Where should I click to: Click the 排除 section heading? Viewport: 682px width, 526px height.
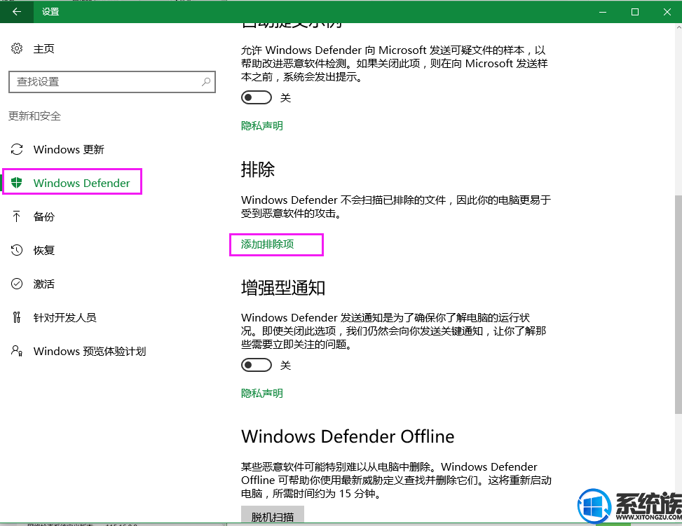click(258, 169)
